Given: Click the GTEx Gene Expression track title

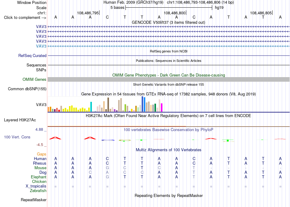Looking at the screenshot, I should click(x=169, y=94).
